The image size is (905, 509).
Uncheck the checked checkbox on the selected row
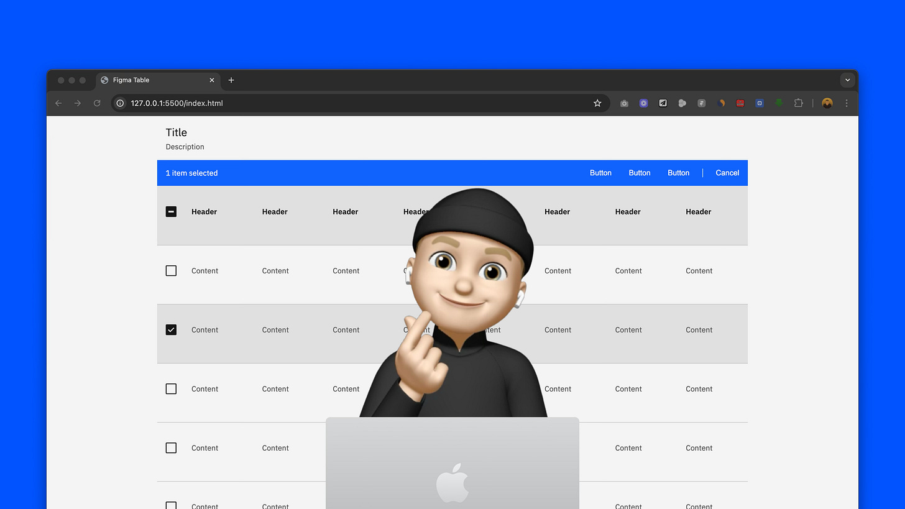(x=171, y=329)
